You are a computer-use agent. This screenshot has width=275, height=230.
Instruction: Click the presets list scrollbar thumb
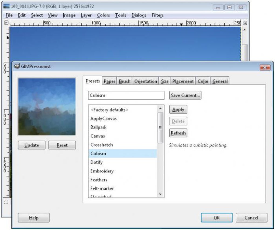point(160,128)
